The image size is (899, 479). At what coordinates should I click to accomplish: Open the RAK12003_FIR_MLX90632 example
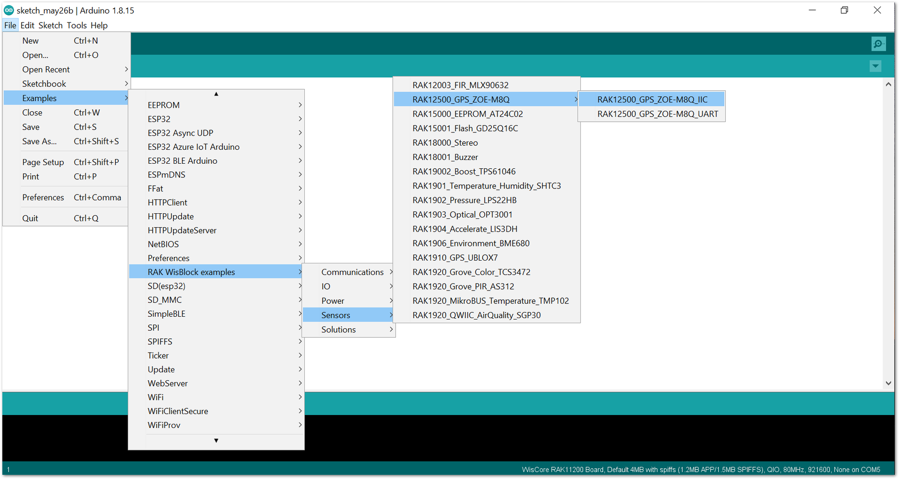pos(486,85)
